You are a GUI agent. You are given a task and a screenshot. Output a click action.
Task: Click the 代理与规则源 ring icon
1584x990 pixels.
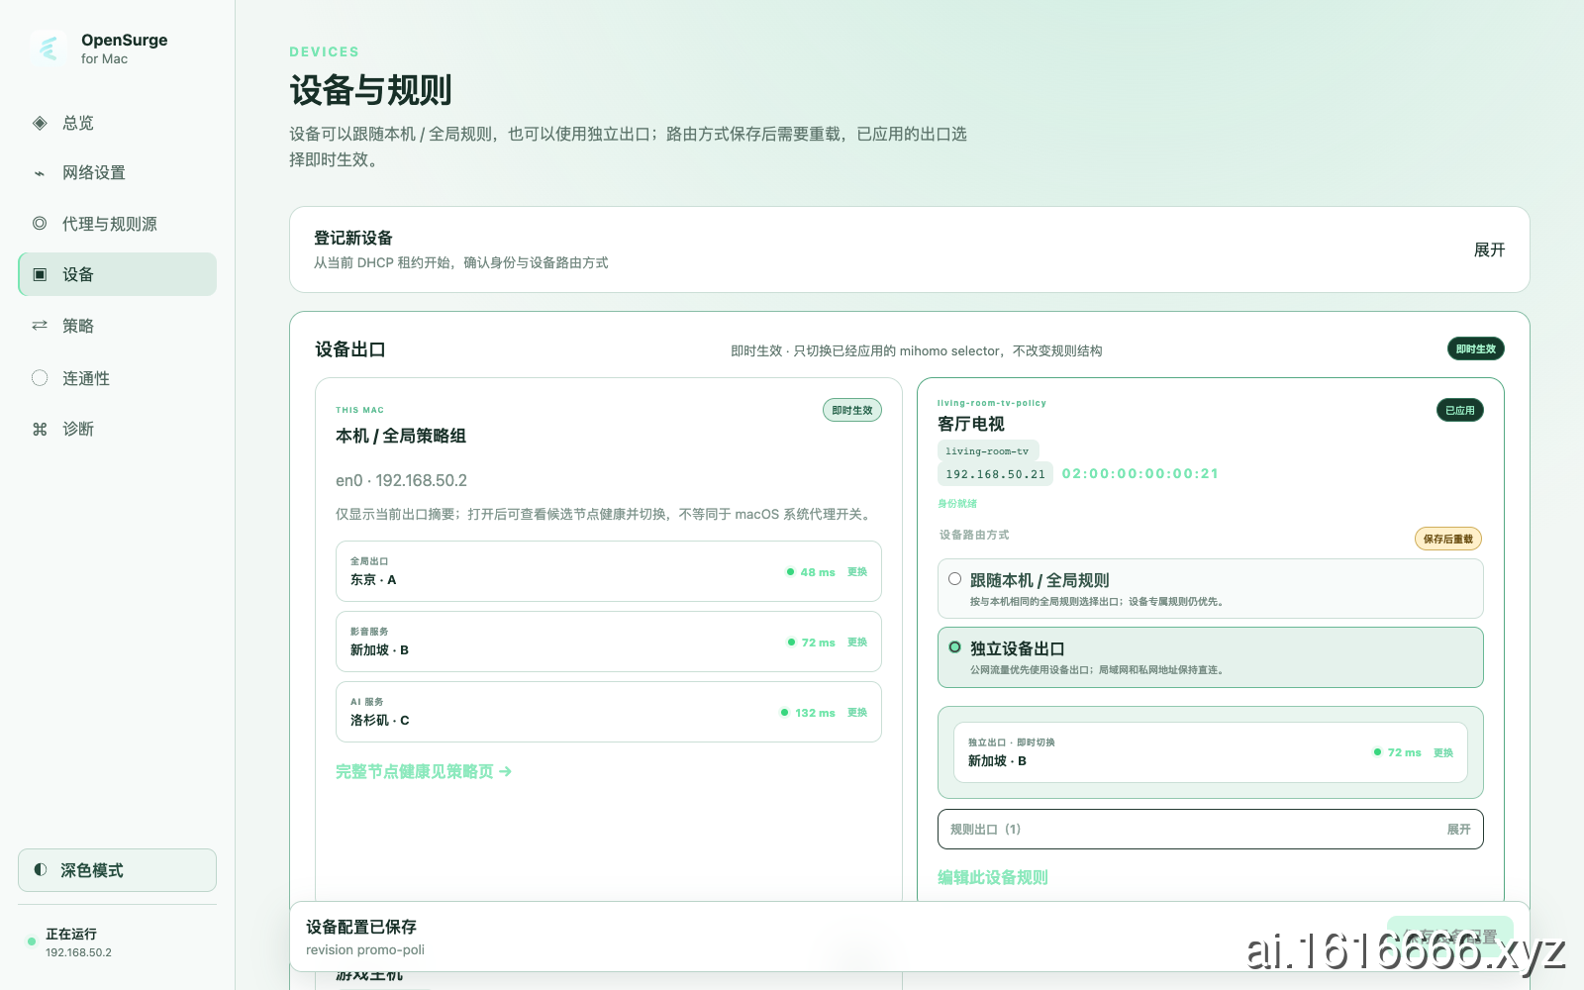tap(40, 224)
